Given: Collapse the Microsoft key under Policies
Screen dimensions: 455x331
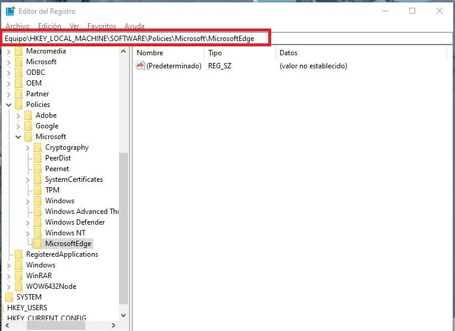Looking at the screenshot, I should pos(18,137).
